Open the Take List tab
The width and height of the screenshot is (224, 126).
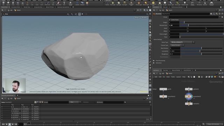coord(165,7)
